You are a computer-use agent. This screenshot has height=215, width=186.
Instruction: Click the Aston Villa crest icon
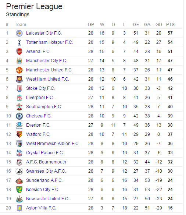(19, 208)
